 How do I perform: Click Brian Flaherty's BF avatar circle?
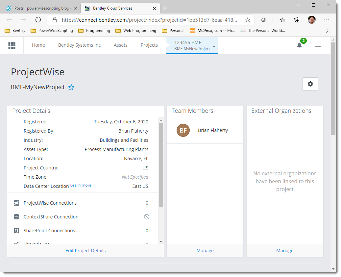click(183, 130)
